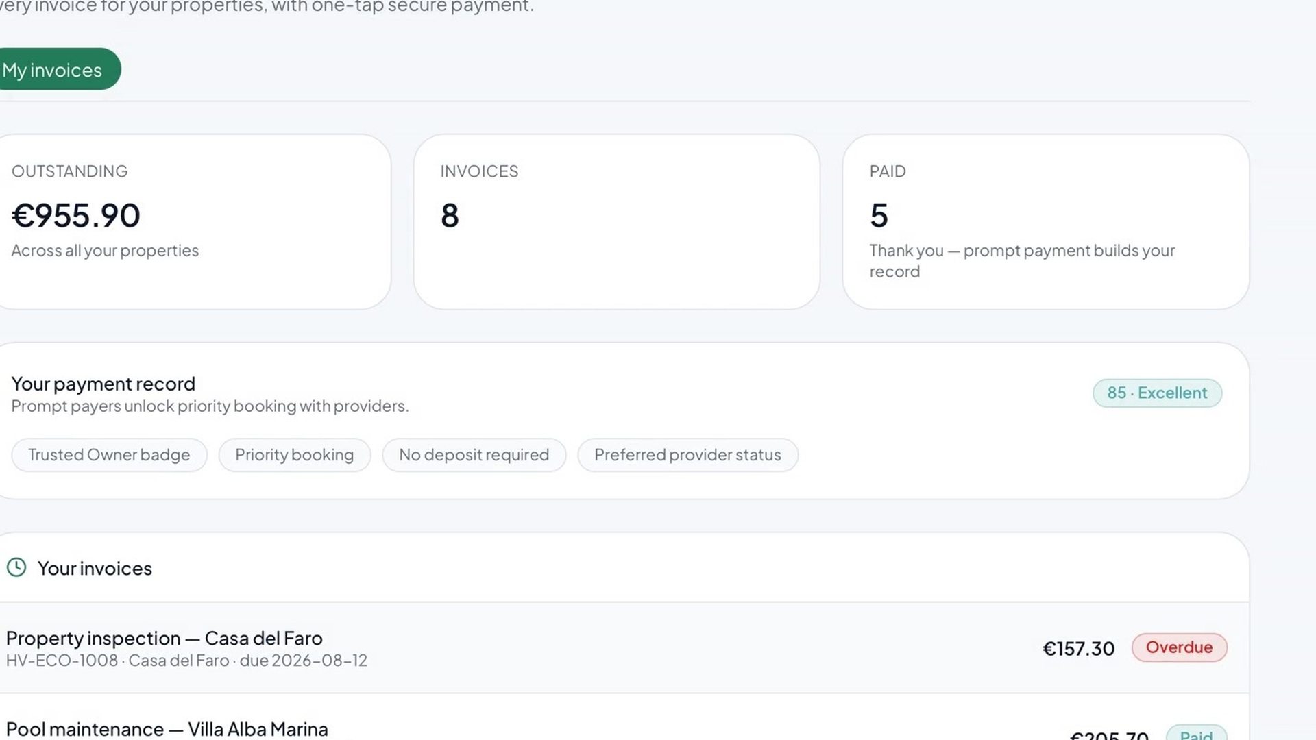Click the Across all your properties caption

pos(105,251)
